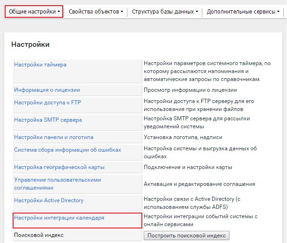Go to Информация о лицензии
287x243 pixels.
47,90
